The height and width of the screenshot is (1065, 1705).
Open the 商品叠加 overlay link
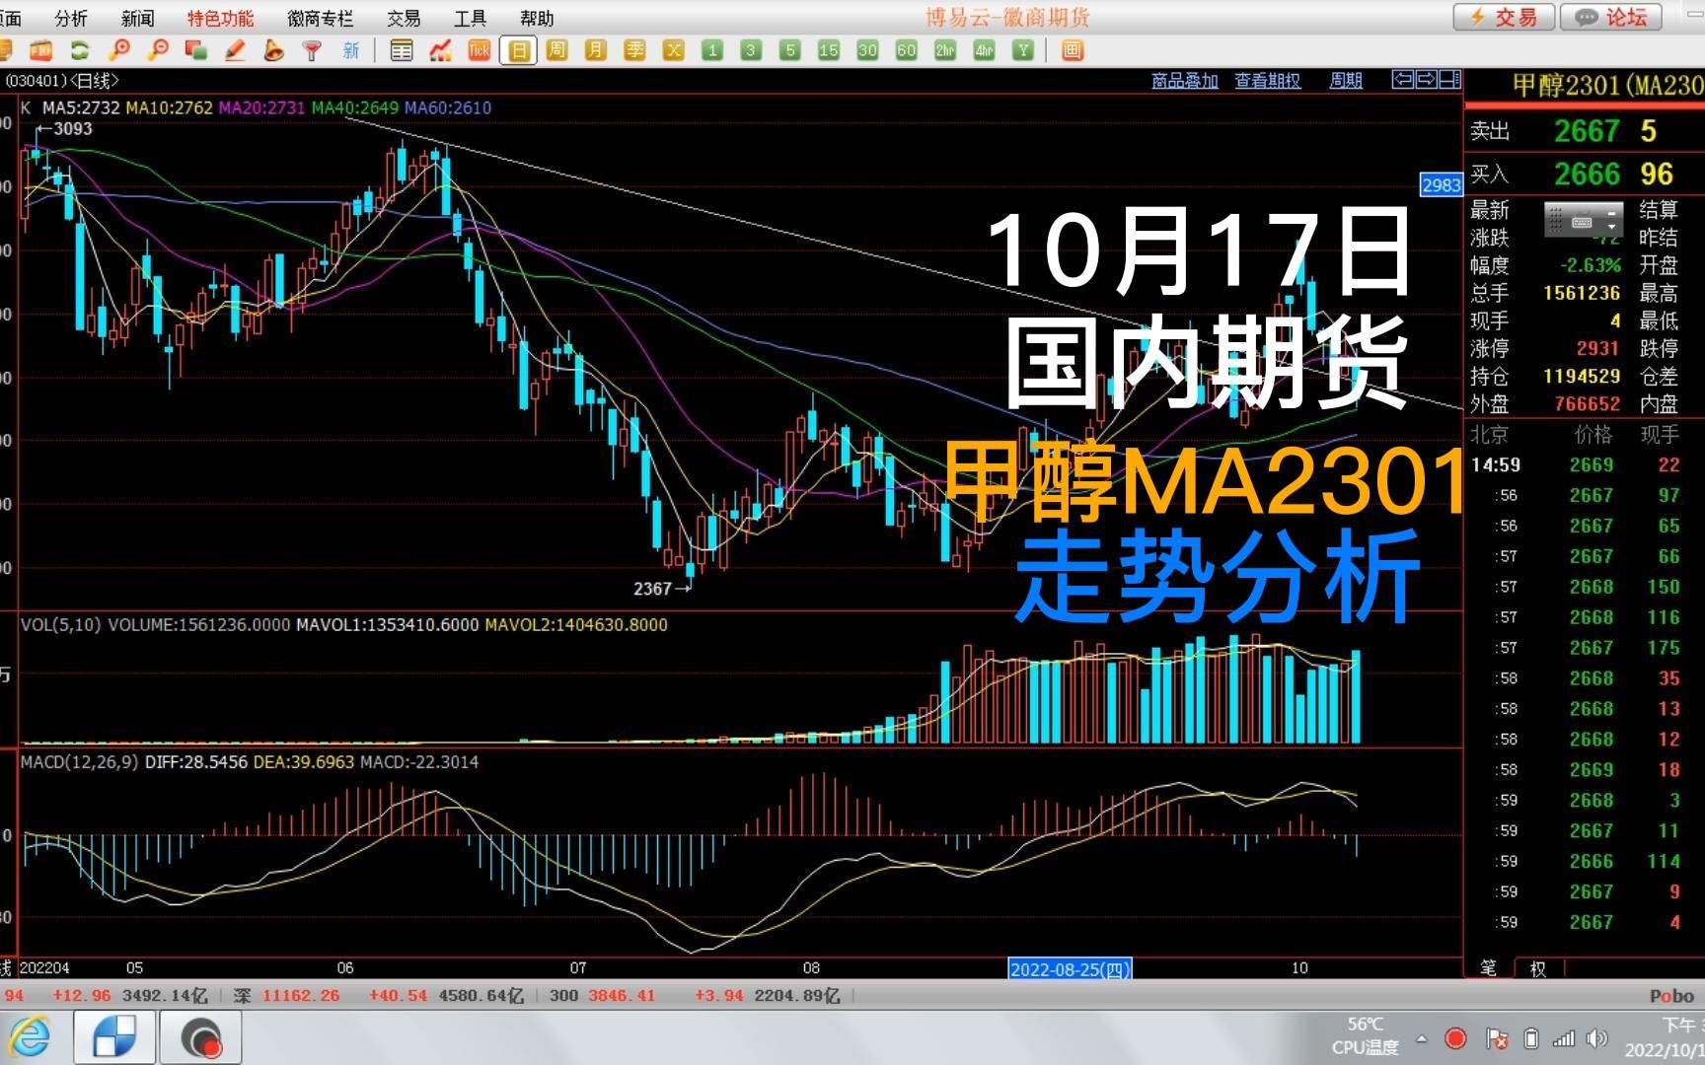pos(1184,81)
